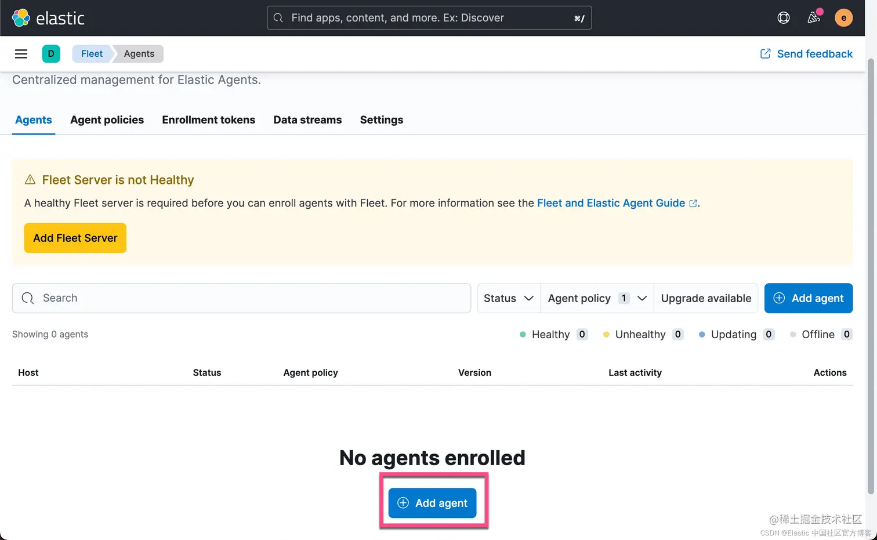Click the Elastic logo icon

21,18
